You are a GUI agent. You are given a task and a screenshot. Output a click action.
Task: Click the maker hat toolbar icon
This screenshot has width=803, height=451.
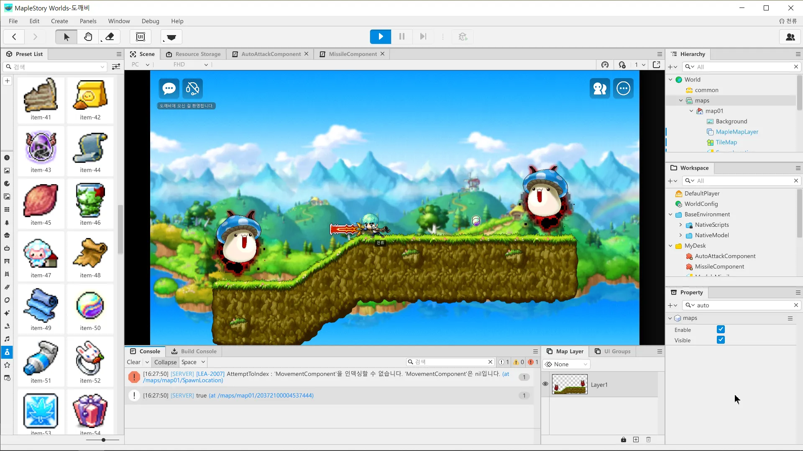(x=171, y=37)
